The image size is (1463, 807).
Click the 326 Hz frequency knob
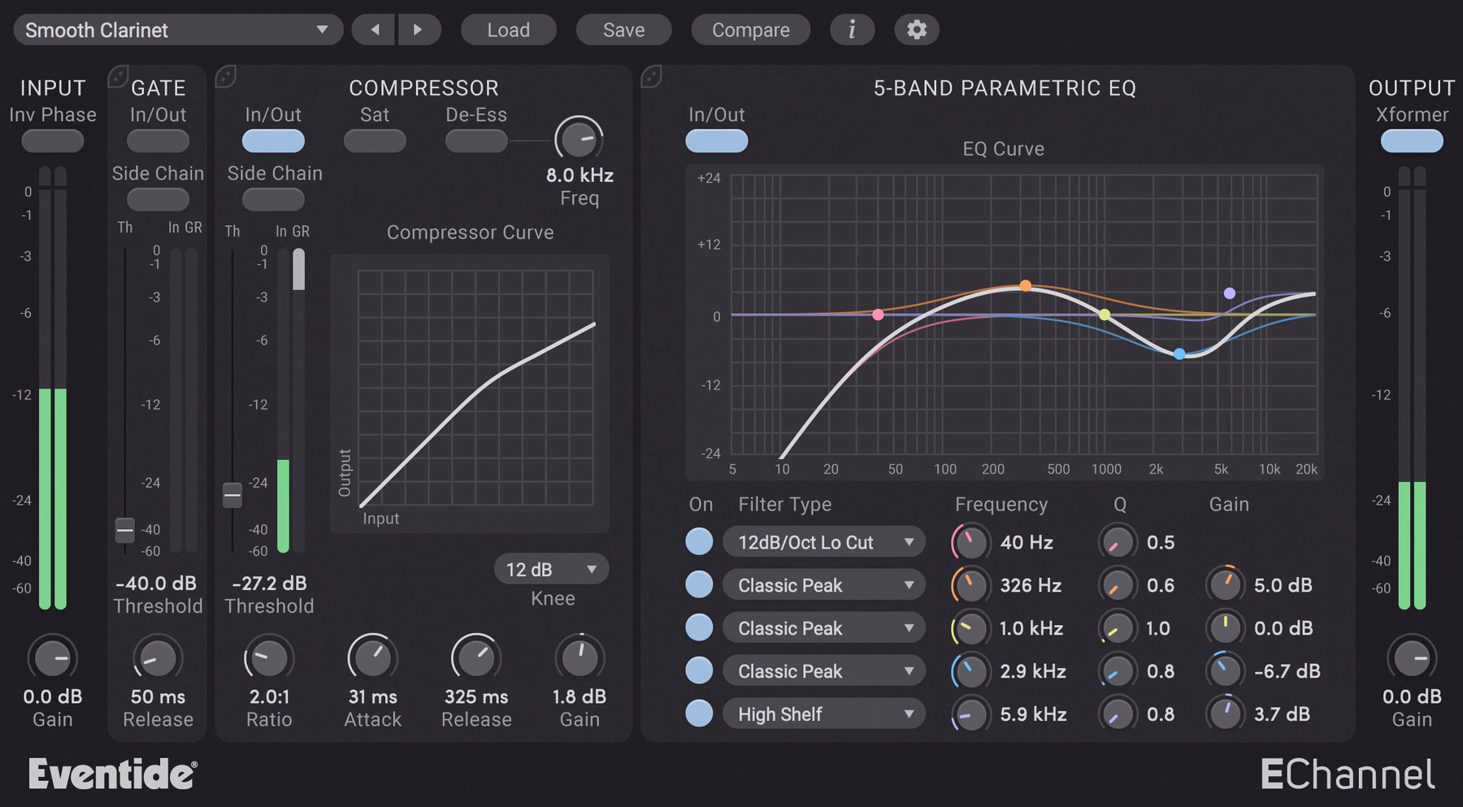coord(970,585)
